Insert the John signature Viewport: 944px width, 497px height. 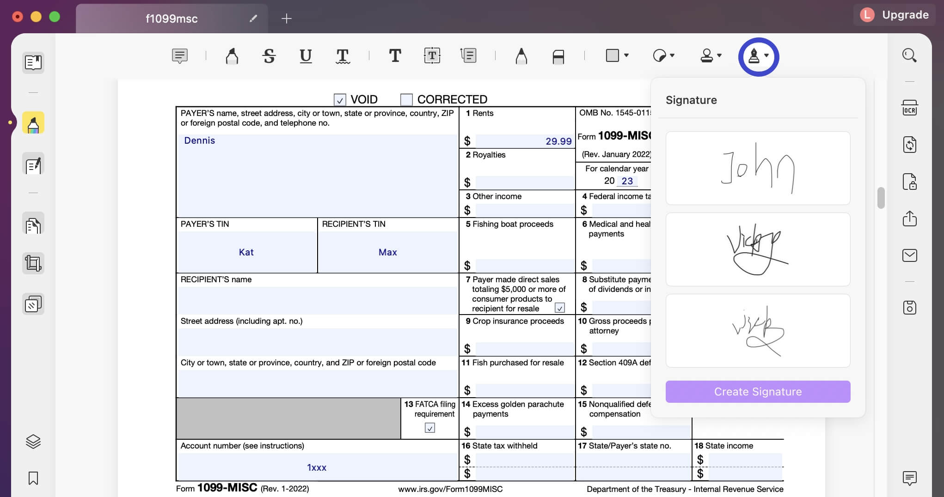click(758, 168)
